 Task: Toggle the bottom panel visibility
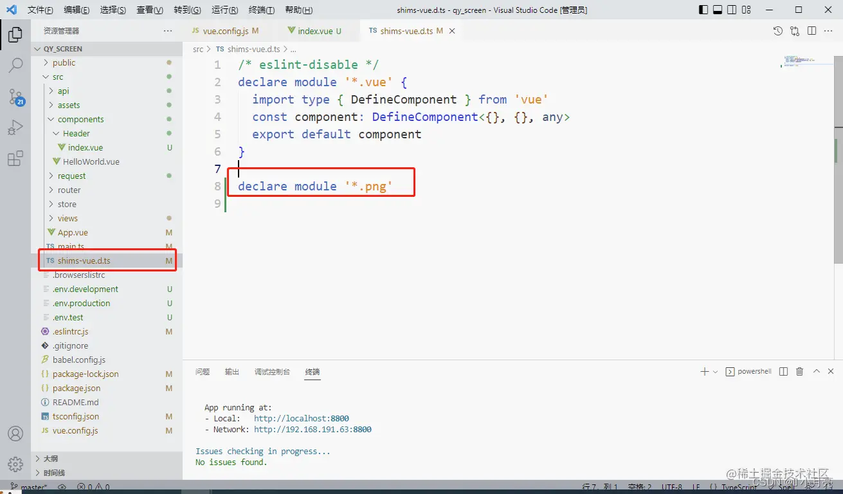click(718, 10)
